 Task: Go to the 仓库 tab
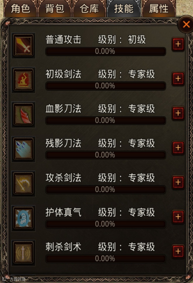(x=89, y=8)
